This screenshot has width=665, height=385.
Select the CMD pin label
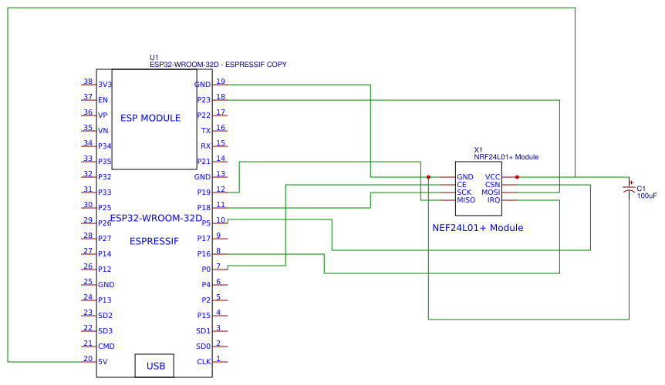[106, 346]
